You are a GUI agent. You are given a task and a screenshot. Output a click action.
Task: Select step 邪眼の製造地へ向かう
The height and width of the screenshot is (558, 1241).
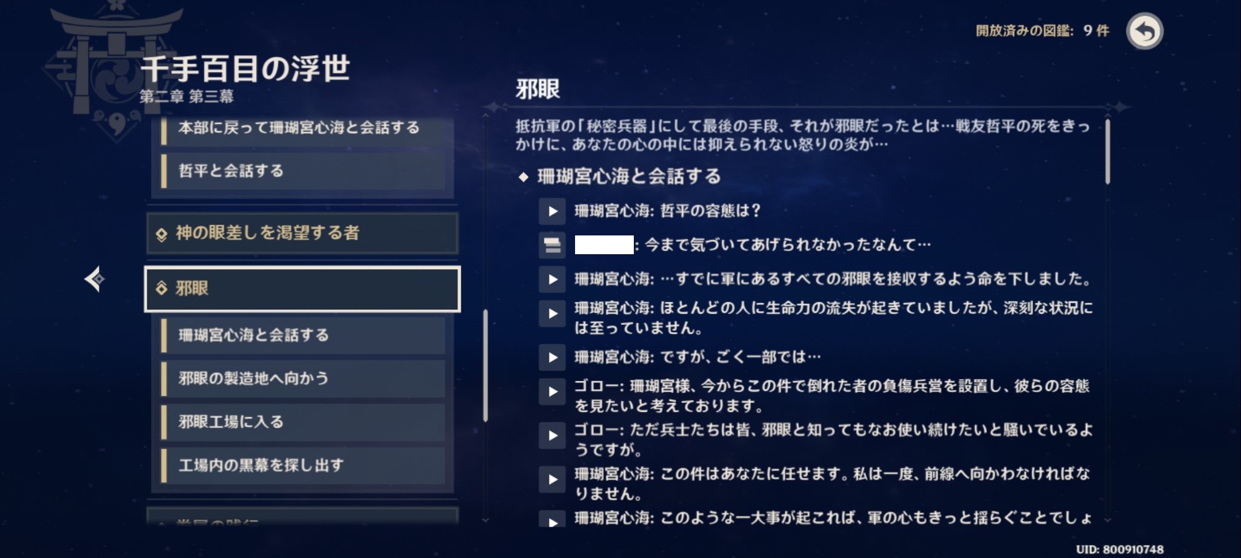click(x=303, y=379)
